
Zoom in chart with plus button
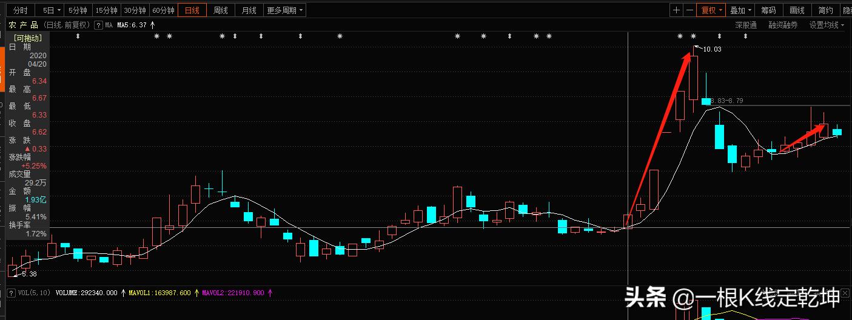click(677, 10)
